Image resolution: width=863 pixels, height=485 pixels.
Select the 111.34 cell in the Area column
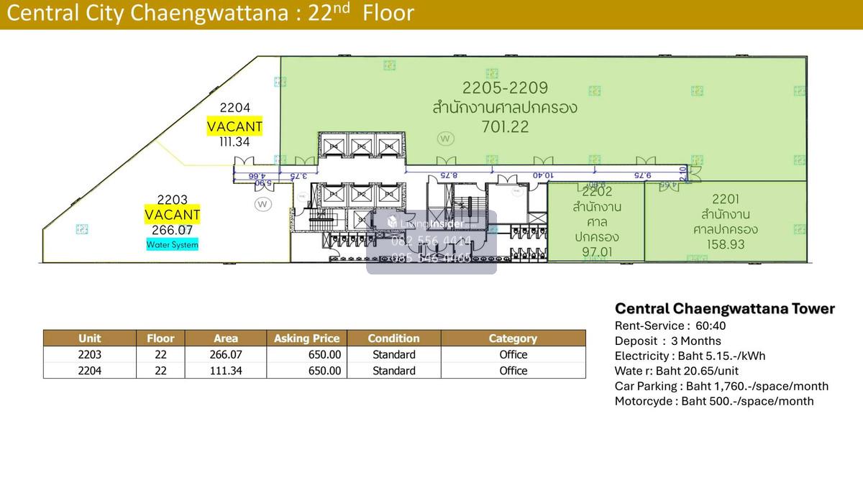point(226,371)
